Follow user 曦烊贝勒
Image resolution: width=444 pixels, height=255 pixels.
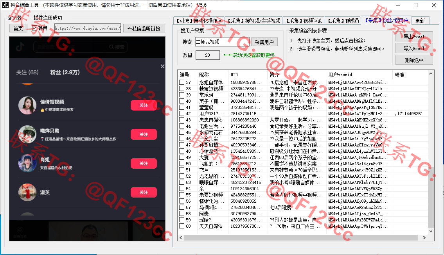(x=144, y=134)
